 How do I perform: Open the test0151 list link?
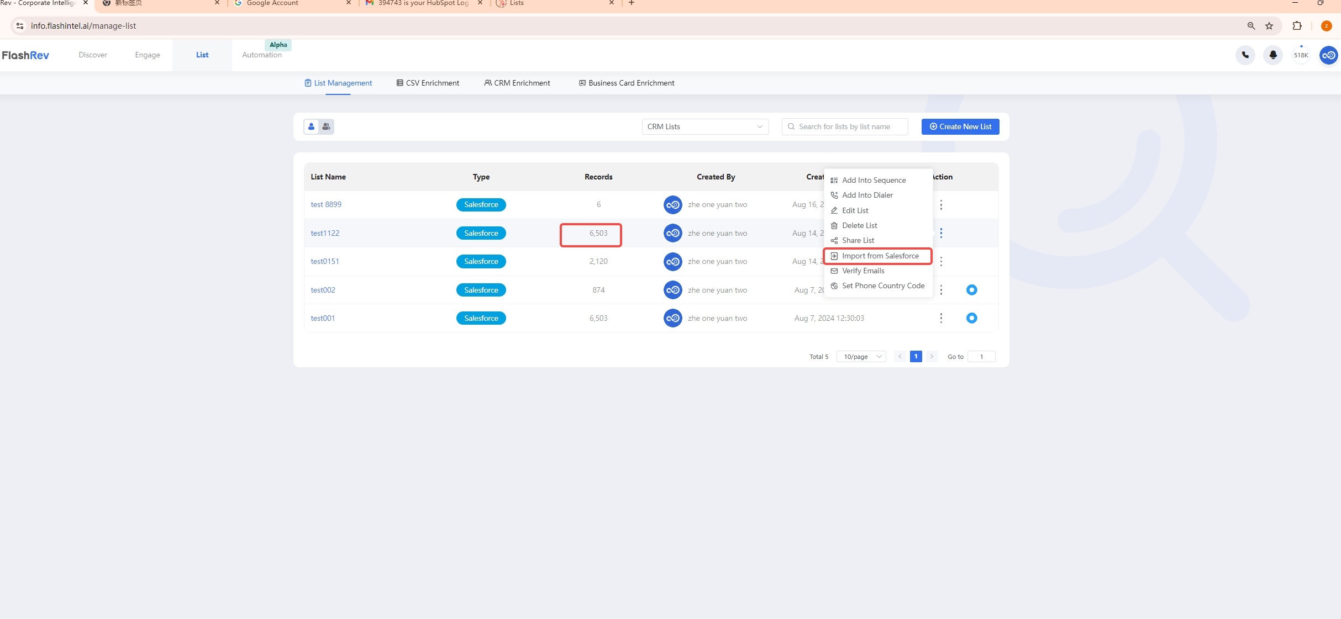(x=325, y=261)
